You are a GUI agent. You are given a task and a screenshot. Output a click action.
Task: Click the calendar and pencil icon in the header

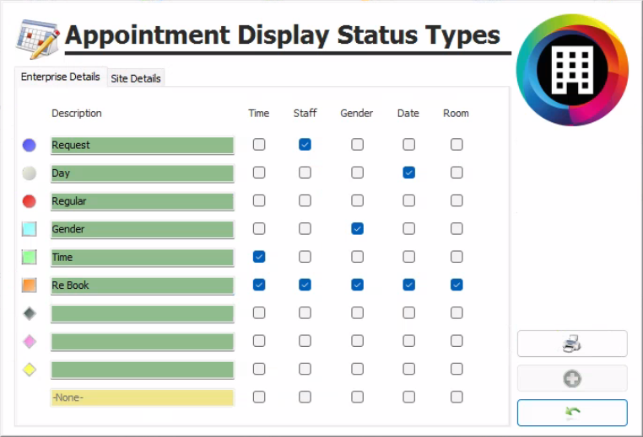click(x=37, y=39)
